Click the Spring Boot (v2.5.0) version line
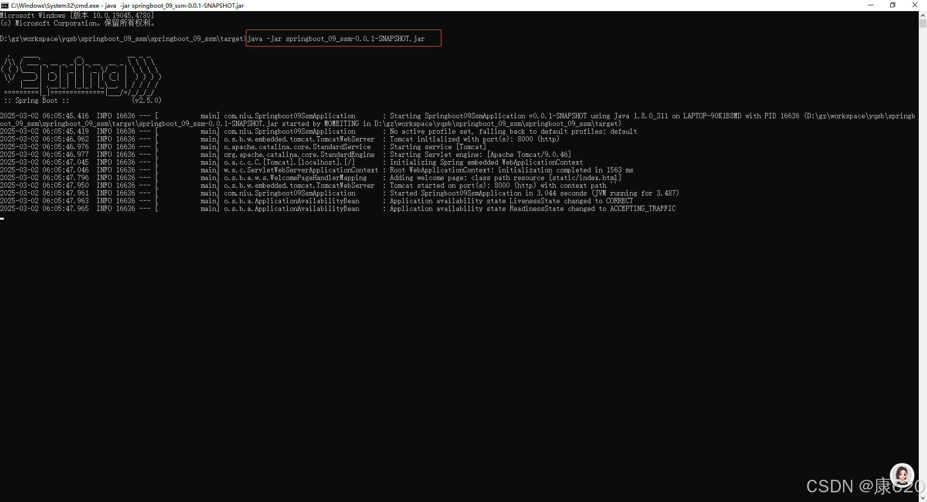927x502 pixels. [83, 100]
